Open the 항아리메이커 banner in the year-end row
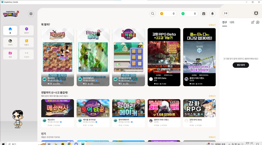The width and height of the screenshot is (262, 145). point(129,108)
